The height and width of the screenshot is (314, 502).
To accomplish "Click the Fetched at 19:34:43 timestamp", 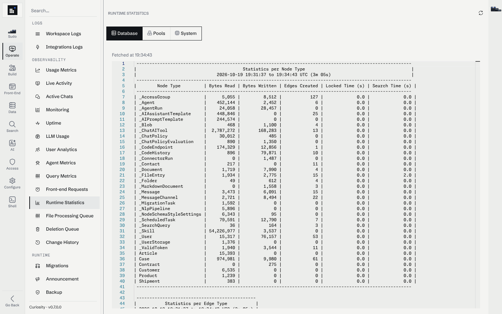I will pyautogui.click(x=132, y=55).
